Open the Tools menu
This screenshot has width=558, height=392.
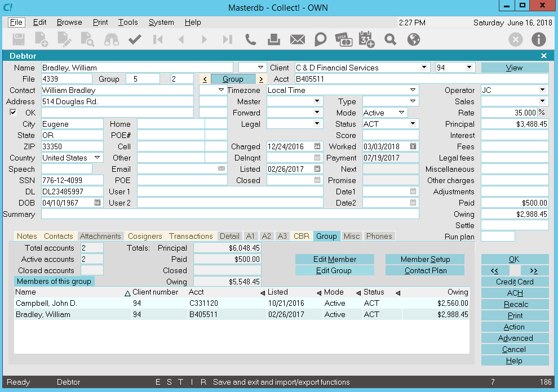[128, 23]
